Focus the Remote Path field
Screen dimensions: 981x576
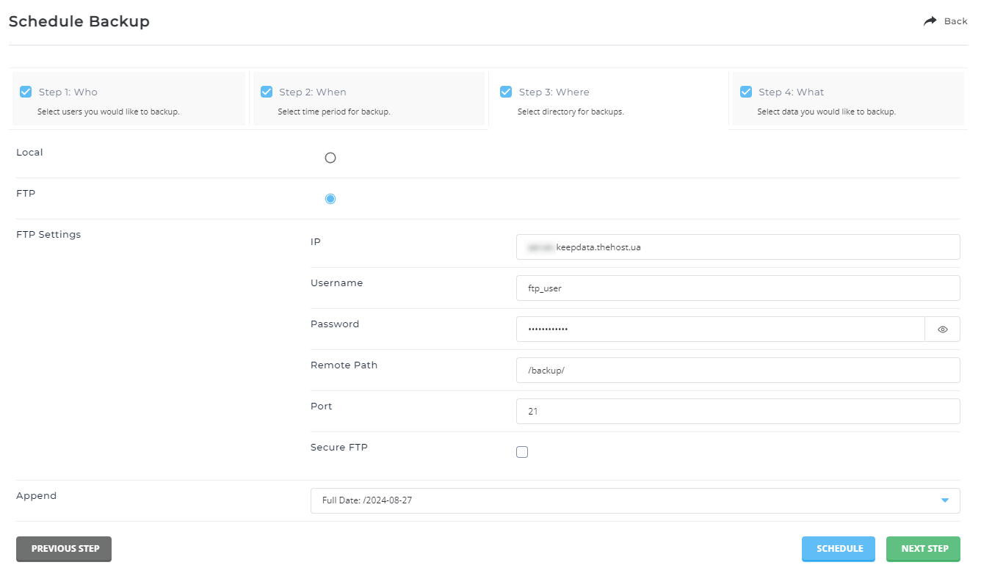pyautogui.click(x=738, y=371)
